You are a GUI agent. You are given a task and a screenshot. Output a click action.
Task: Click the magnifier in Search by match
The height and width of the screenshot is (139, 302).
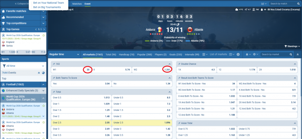(x=298, y=4)
